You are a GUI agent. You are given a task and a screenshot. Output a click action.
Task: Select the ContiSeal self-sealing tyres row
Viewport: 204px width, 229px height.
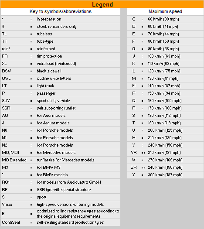click(61, 222)
